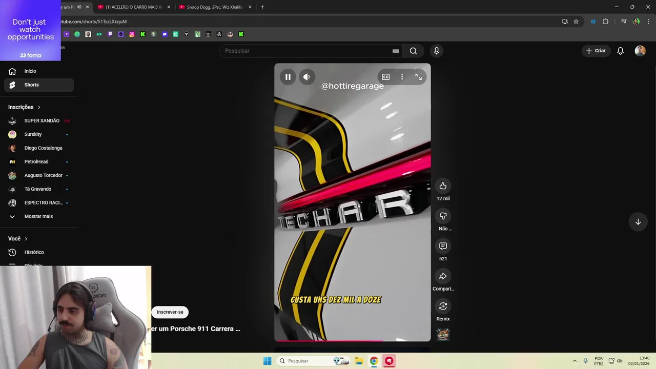Open the Instagram bookmark icon
This screenshot has height=369, width=656.
132,34
